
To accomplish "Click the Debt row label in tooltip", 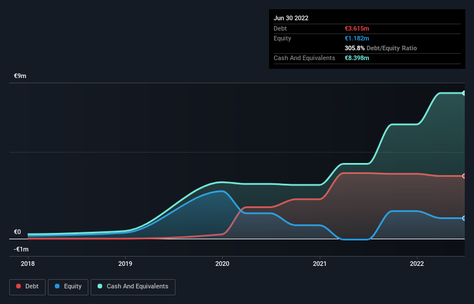I will pyautogui.click(x=280, y=28).
